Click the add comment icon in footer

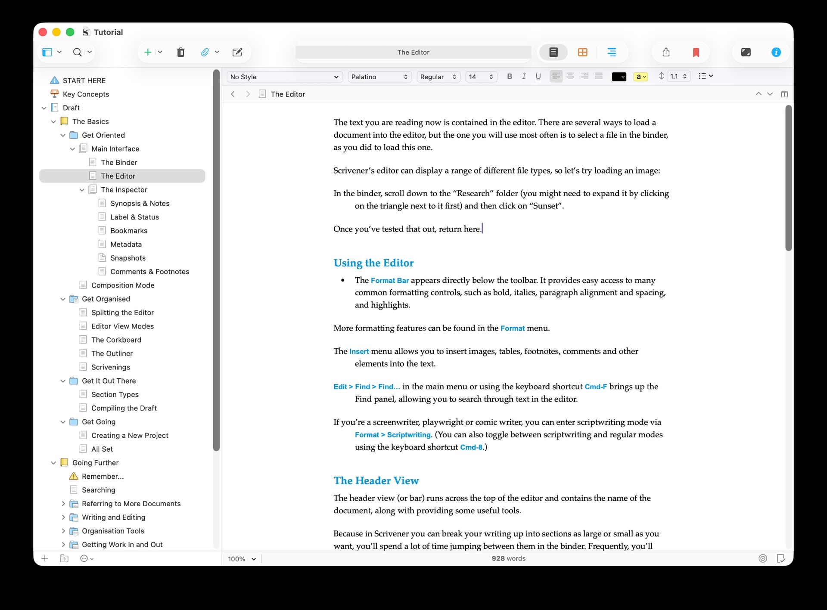780,558
